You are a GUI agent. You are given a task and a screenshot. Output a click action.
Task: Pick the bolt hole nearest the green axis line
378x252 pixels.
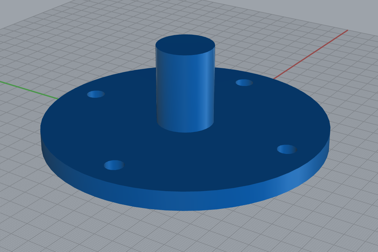point(96,94)
